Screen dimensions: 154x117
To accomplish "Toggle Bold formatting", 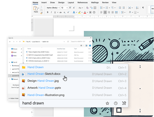I will click(47, 12).
